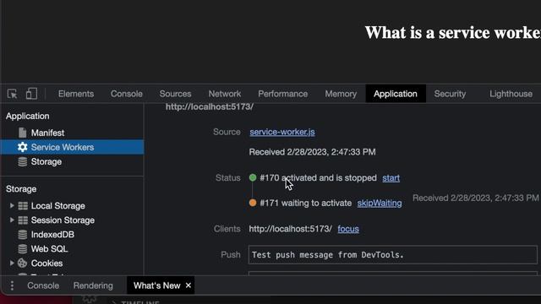The width and height of the screenshot is (541, 304).
Task: Select the Application tab
Action: (396, 94)
